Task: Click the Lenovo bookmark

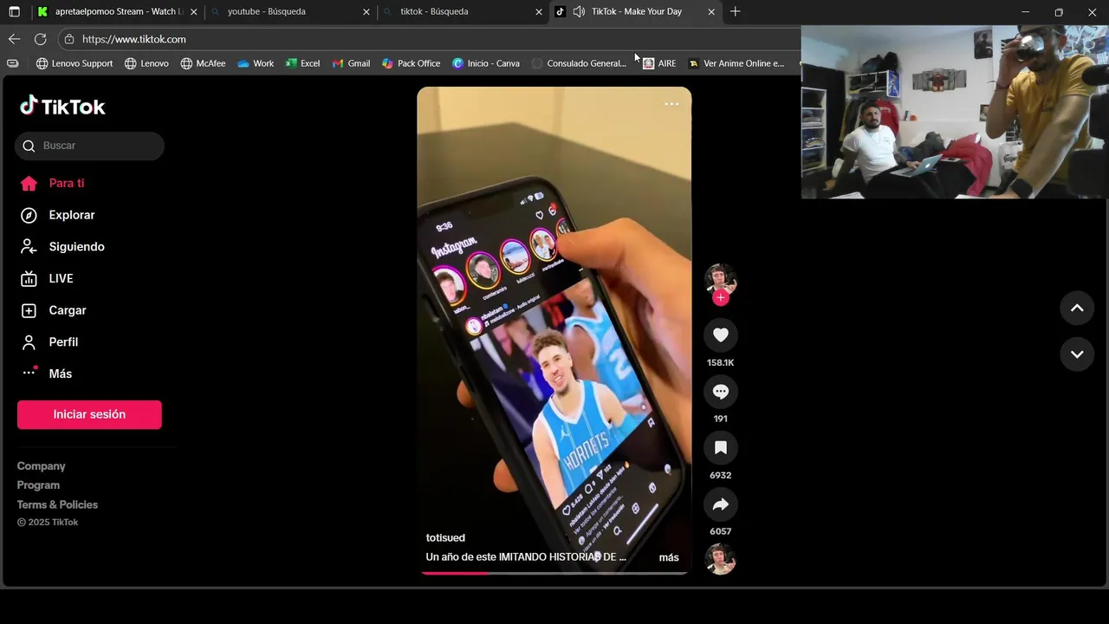Action: point(146,63)
